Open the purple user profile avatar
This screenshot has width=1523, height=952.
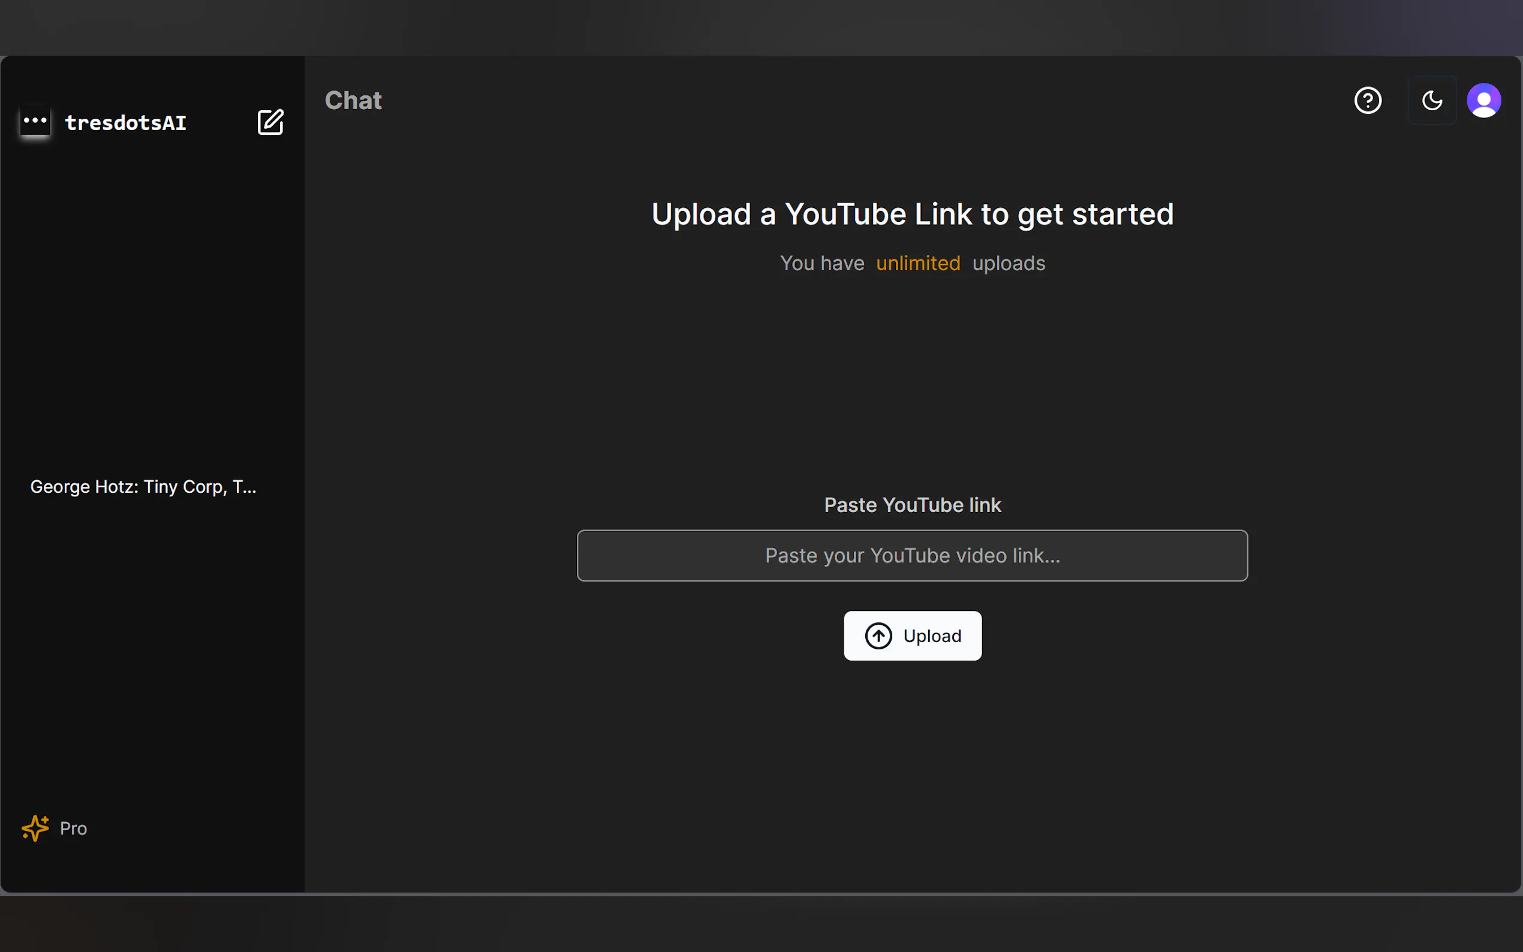tap(1483, 101)
